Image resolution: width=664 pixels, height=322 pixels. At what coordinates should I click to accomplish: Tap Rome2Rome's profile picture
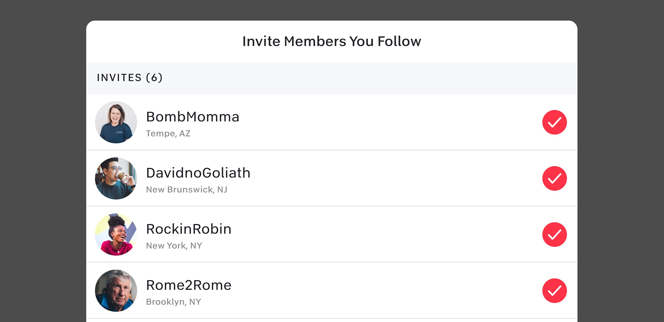coord(116,291)
